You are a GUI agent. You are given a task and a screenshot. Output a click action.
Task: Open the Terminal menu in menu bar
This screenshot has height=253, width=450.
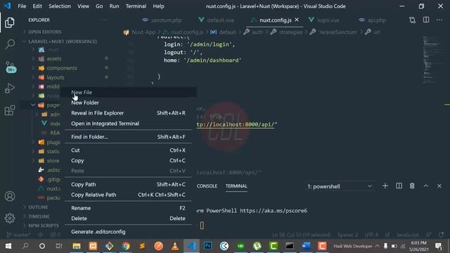coord(136,6)
